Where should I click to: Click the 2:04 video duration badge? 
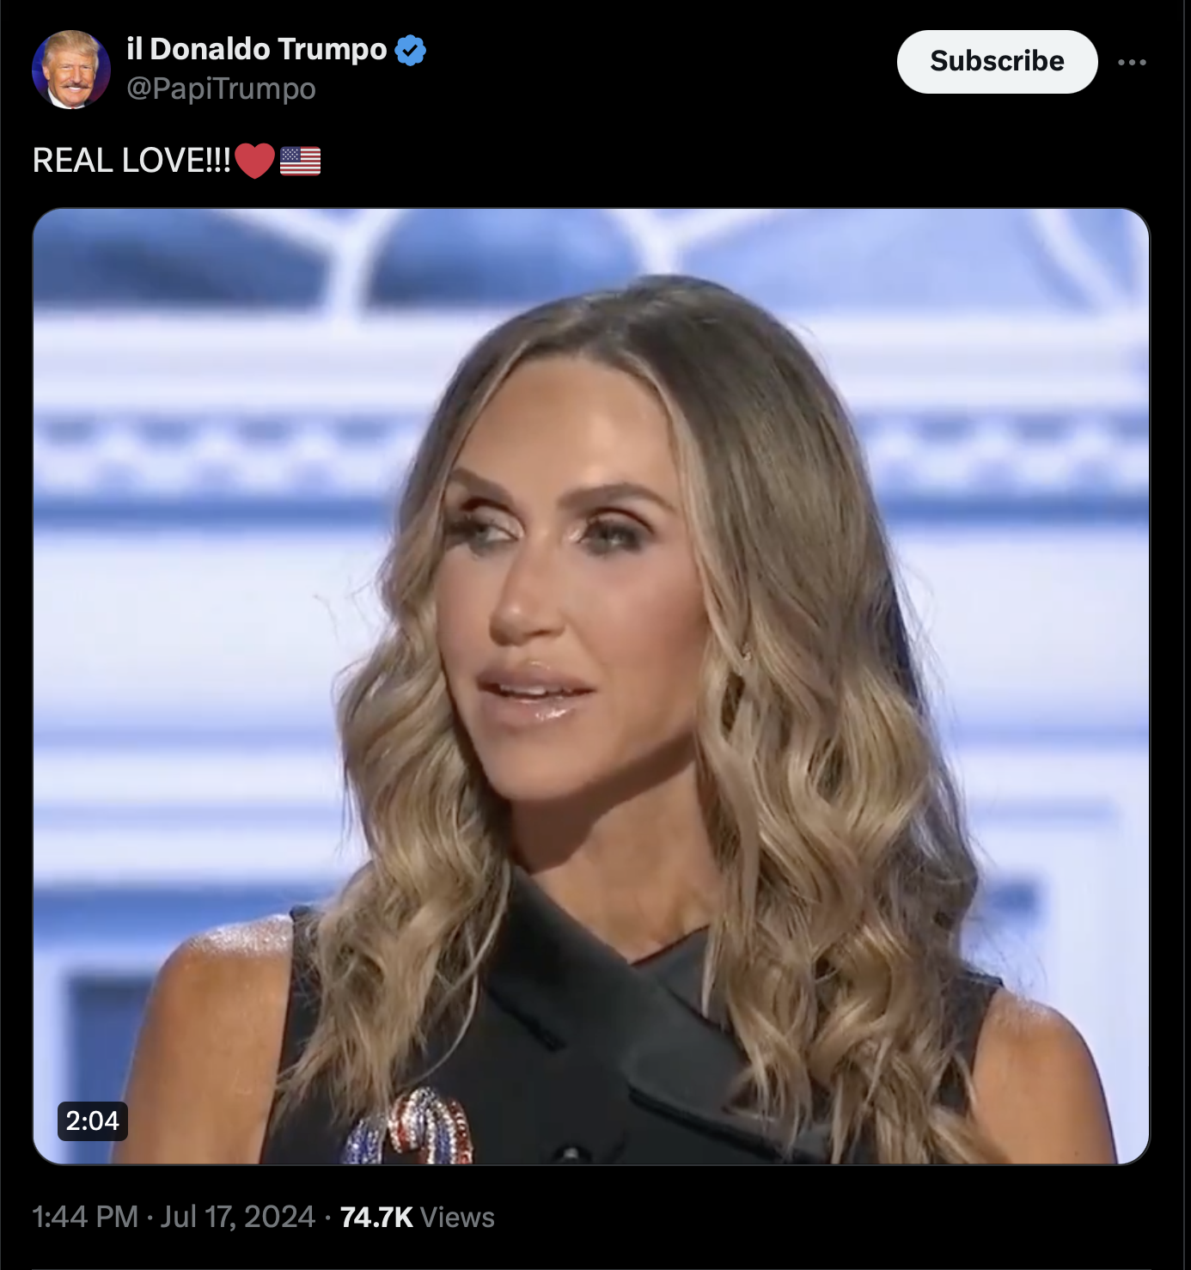point(93,1120)
